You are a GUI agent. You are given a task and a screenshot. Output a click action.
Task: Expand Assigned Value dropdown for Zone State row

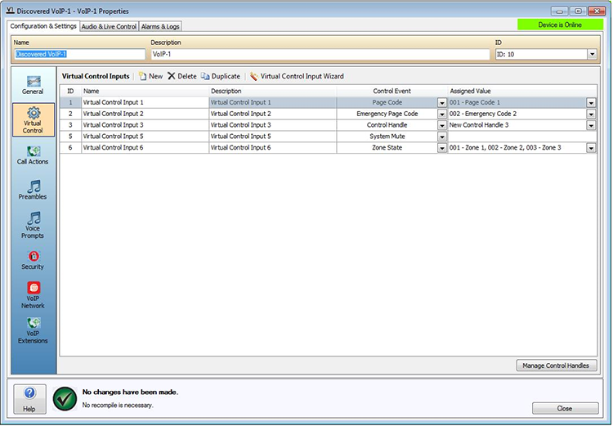pyautogui.click(x=591, y=148)
